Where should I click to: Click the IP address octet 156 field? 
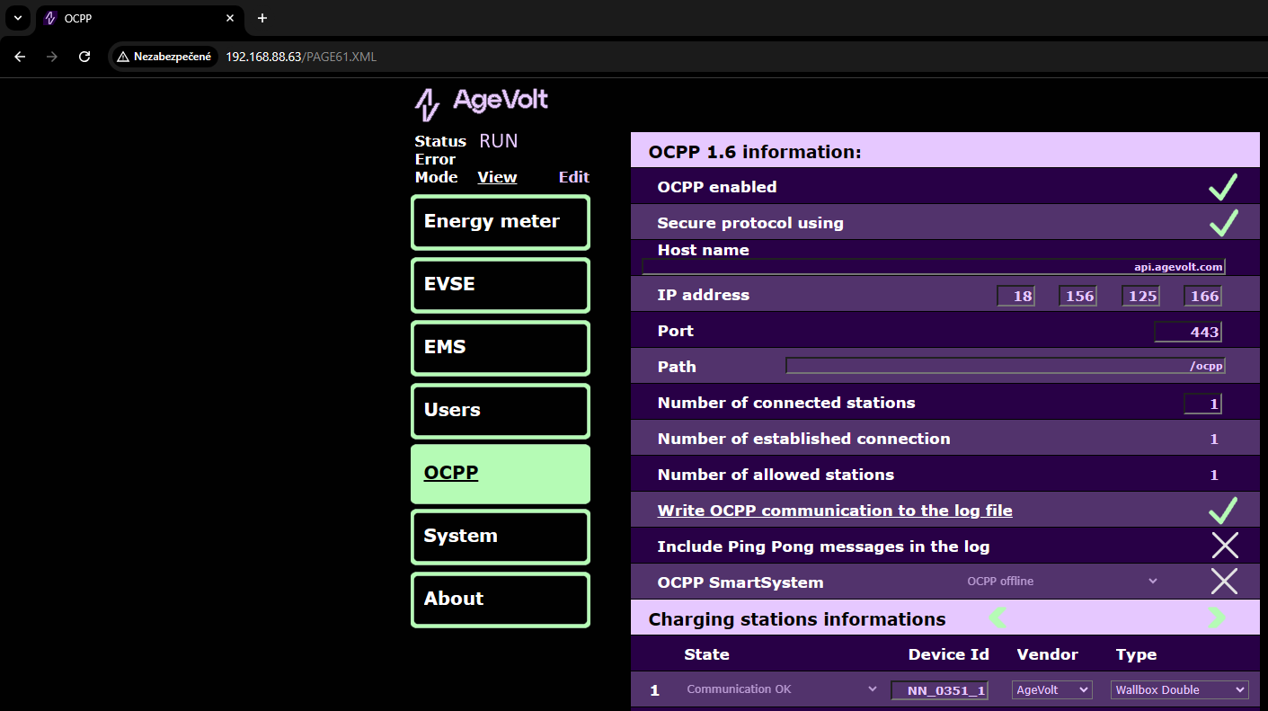[1078, 296]
